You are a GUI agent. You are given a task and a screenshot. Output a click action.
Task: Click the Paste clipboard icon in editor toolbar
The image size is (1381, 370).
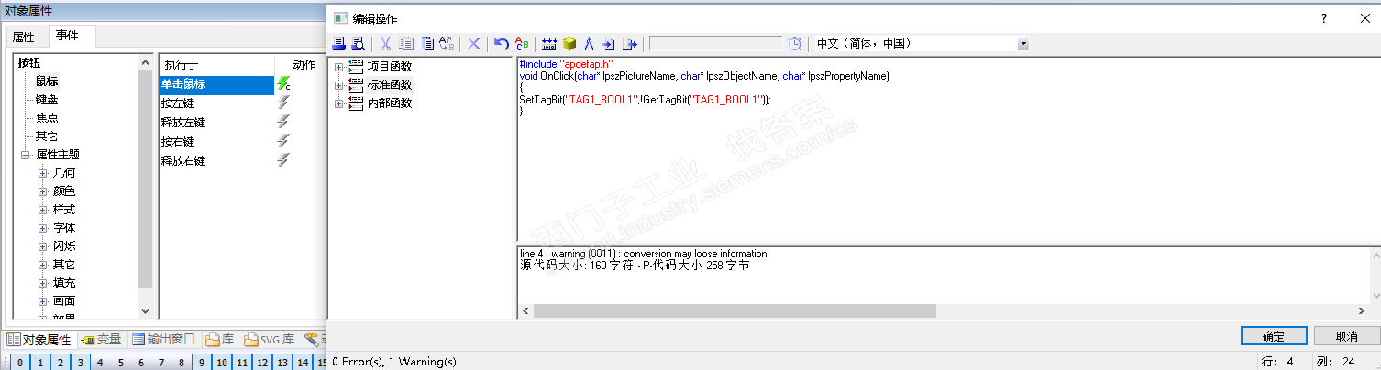(426, 43)
